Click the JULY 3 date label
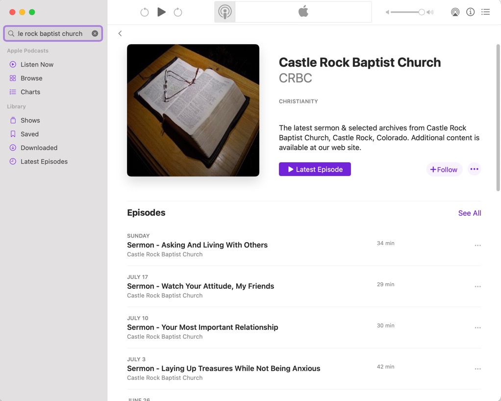Viewport: 501px width, 401px height. (136, 359)
